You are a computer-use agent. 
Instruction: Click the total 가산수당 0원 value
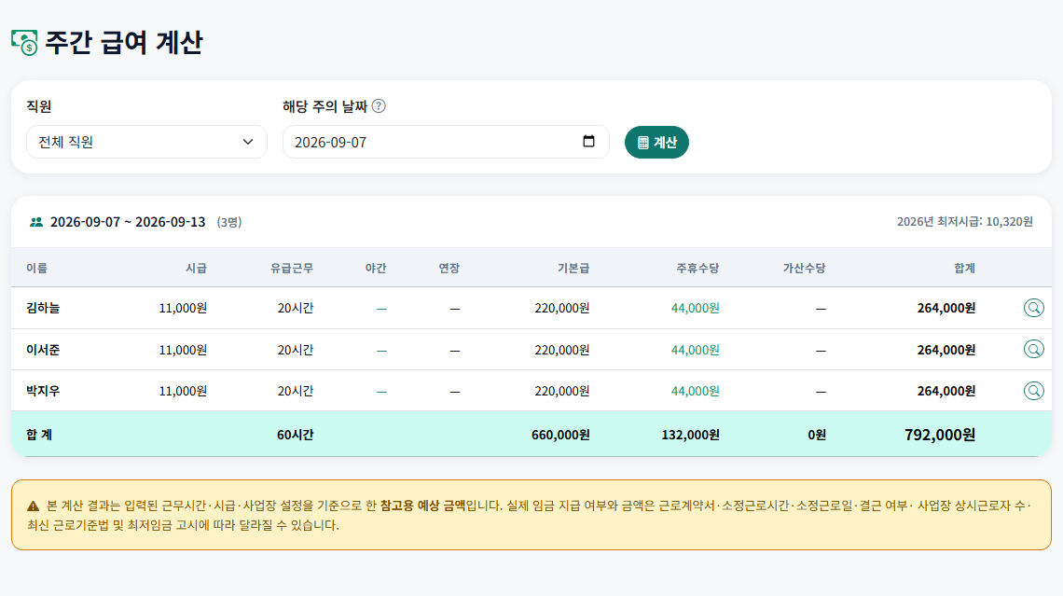816,435
